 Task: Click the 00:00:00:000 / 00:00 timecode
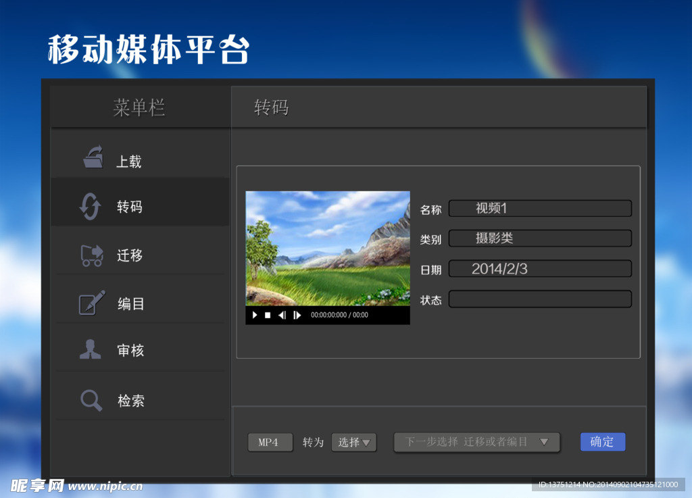tap(339, 315)
